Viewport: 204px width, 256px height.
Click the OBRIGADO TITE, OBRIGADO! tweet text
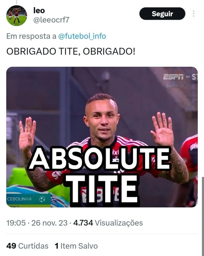(x=71, y=51)
